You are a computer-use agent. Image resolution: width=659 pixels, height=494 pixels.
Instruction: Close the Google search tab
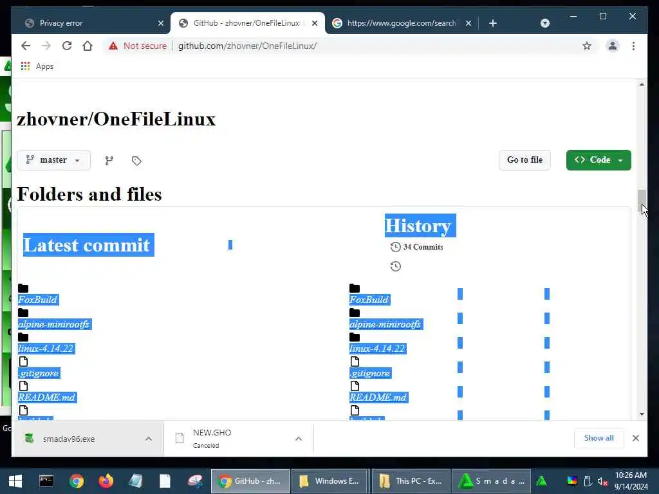point(469,23)
